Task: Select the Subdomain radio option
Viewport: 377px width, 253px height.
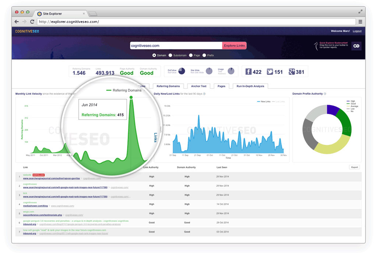Action: (x=170, y=55)
